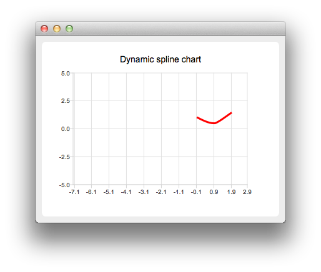The width and height of the screenshot is (321, 272).
Task: Click the -3.1 x-axis label
Action: [x=144, y=192]
